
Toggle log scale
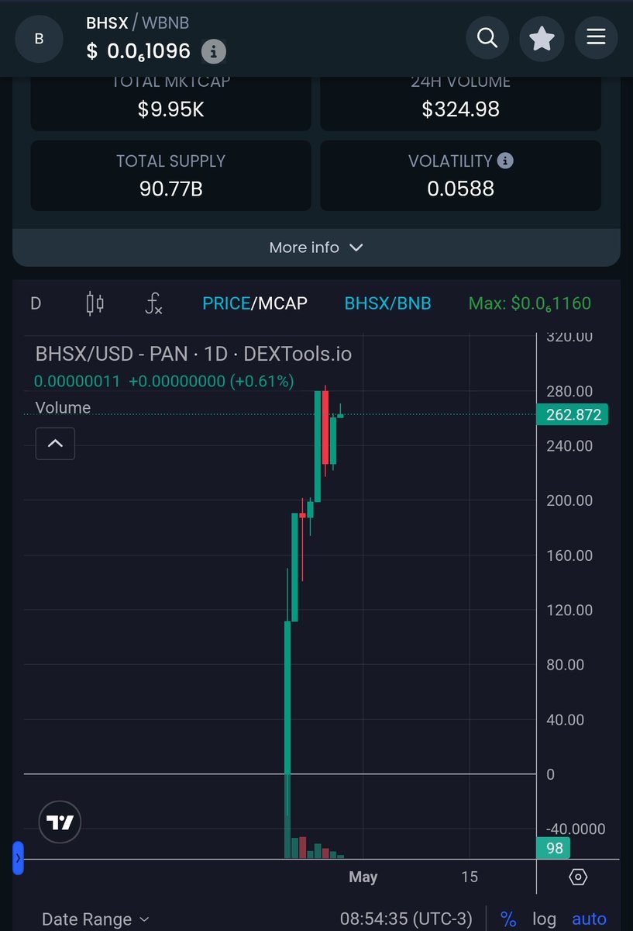click(544, 919)
